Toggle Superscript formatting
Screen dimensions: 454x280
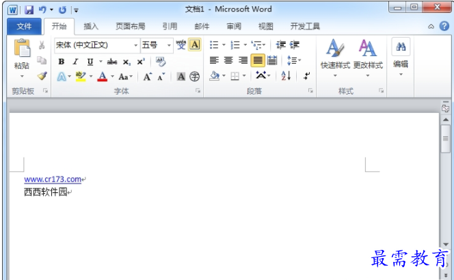tap(141, 62)
